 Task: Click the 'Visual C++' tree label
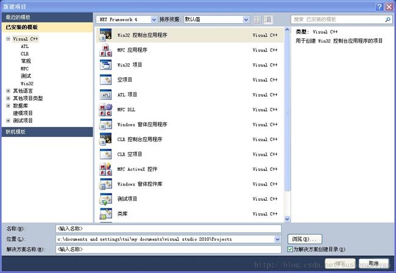(x=26, y=39)
